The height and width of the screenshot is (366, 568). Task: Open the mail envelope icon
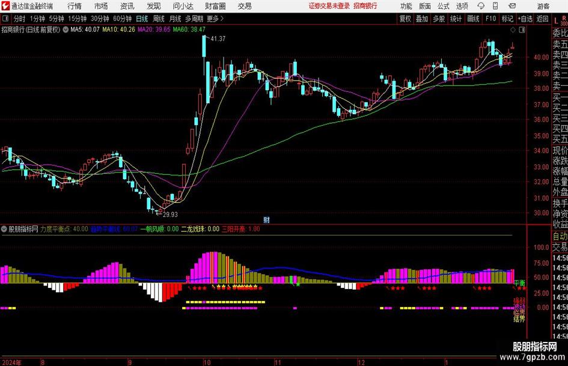tap(512, 6)
